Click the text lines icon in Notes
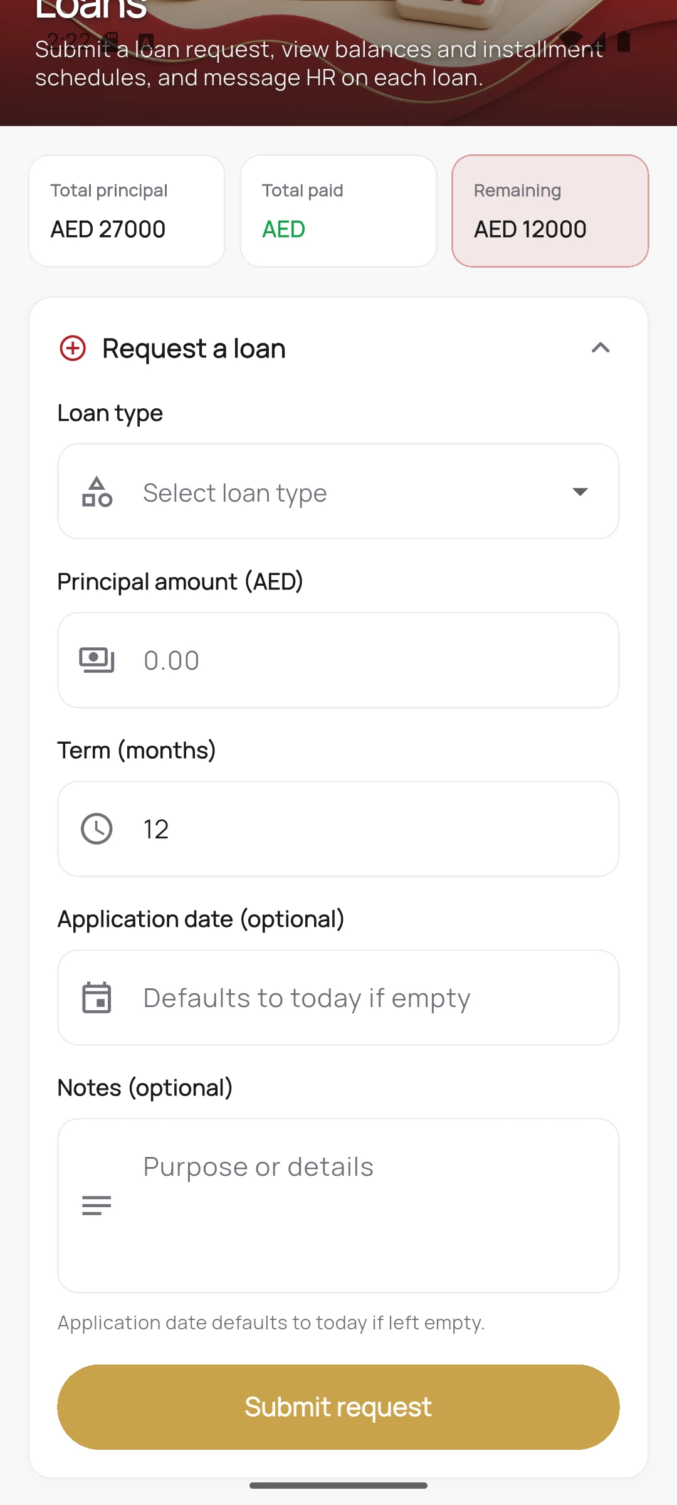 [x=97, y=1205]
